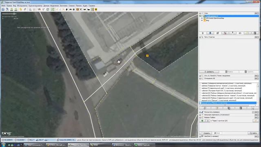Viewport: 261px width, 147px height.
Task: Move layer down blue arrow button
Action: click(x=210, y=33)
